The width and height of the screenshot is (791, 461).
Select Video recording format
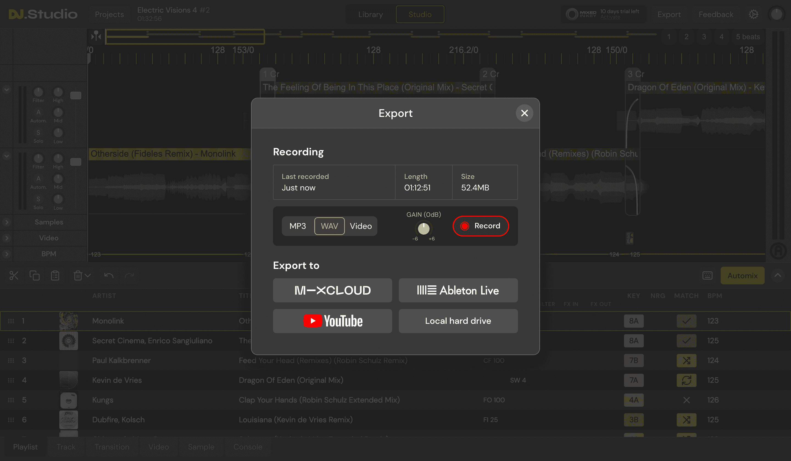[x=361, y=226]
